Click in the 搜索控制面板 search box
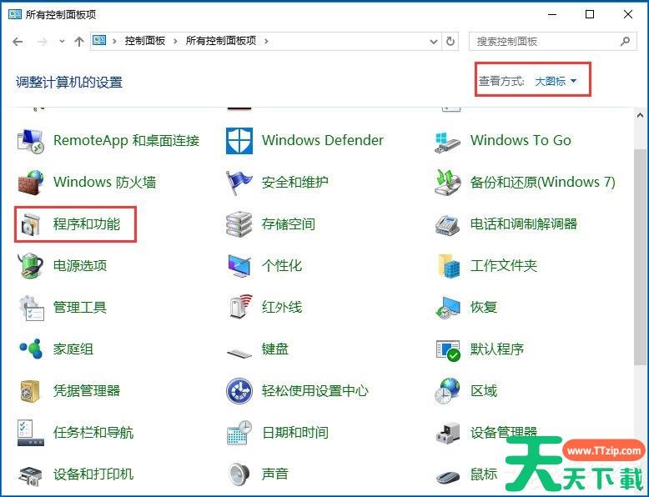The image size is (649, 497). coord(546,41)
